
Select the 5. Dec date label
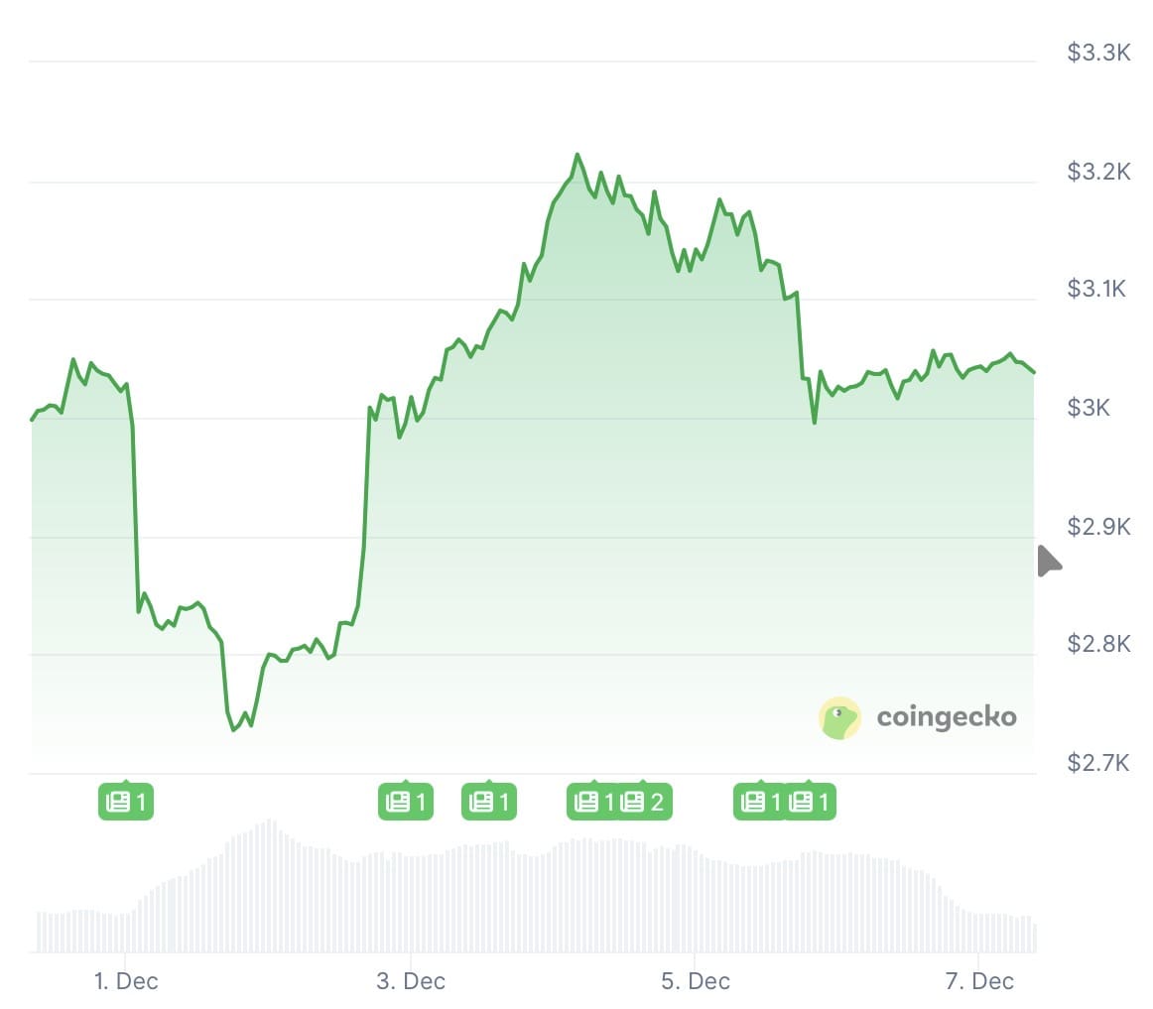[x=696, y=981]
